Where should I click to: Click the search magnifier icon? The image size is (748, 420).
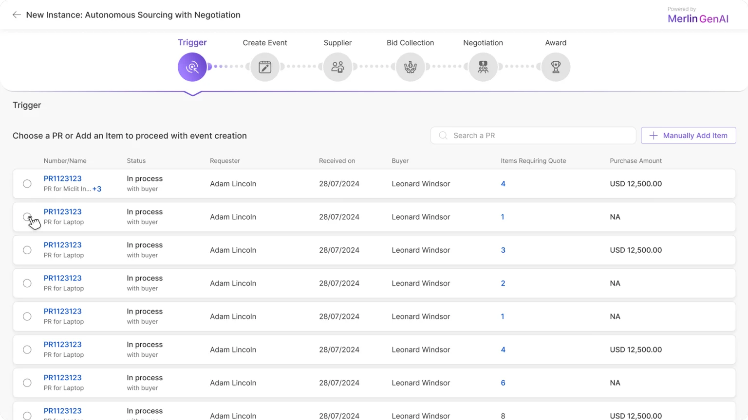[443, 136]
